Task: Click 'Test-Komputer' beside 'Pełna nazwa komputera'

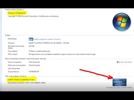Action: (34, 65)
